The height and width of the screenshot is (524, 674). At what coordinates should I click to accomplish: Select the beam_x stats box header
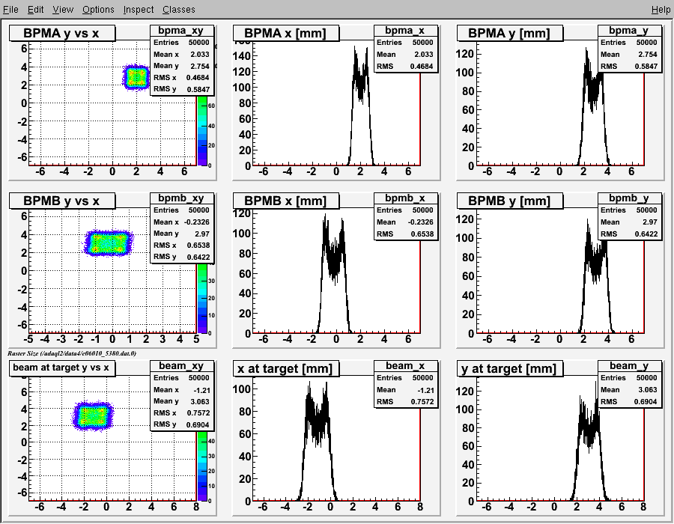pos(405,365)
